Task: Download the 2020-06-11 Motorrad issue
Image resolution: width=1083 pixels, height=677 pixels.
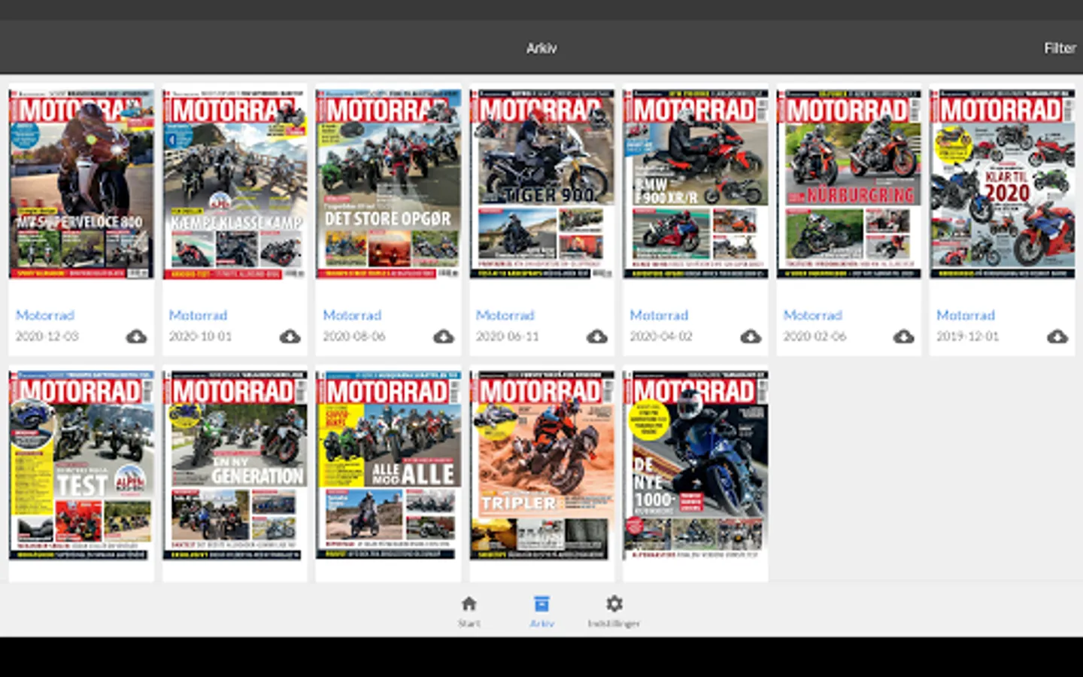Action: coord(596,336)
